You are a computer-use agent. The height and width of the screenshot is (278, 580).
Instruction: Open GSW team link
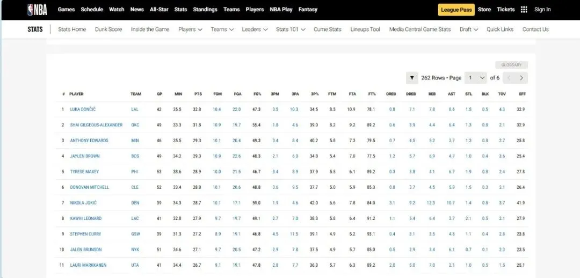pyautogui.click(x=135, y=234)
